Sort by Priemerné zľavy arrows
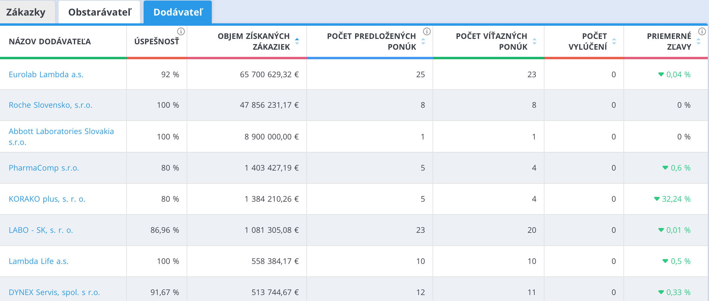709x301 pixels. click(x=699, y=41)
